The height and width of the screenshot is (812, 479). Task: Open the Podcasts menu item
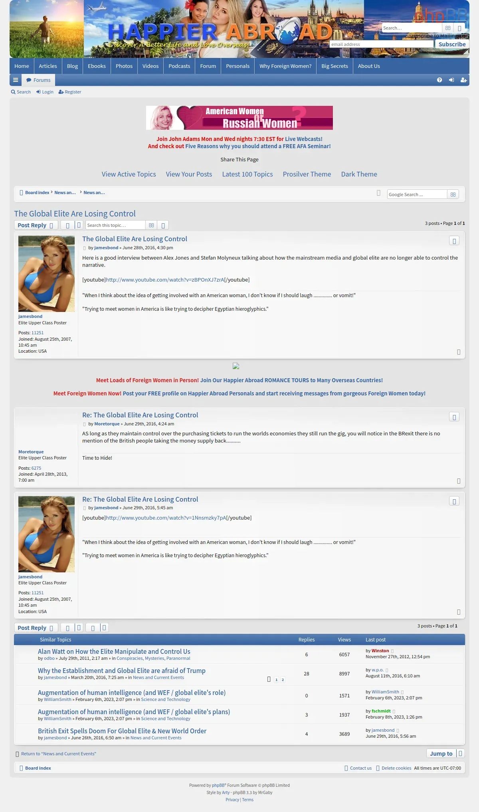(x=179, y=66)
